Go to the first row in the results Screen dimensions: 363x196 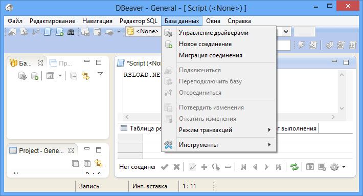243,167
